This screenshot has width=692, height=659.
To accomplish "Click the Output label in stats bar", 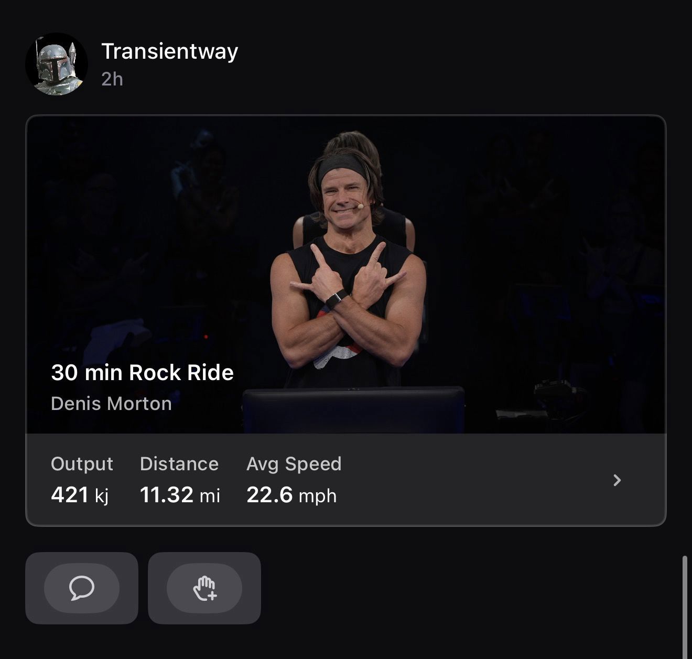I will (x=82, y=464).
